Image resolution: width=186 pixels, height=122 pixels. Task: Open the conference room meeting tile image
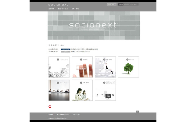(x=59, y=90)
